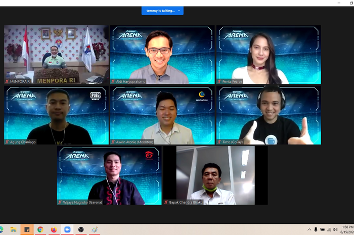
Task: Click the muted mic icon for MENPORA RI
Action: point(7,81)
